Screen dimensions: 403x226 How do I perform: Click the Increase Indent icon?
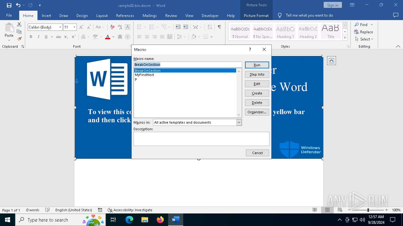coord(186,27)
